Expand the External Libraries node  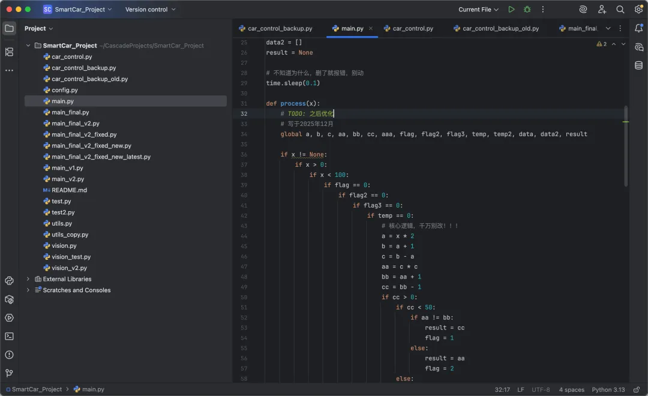coord(28,279)
